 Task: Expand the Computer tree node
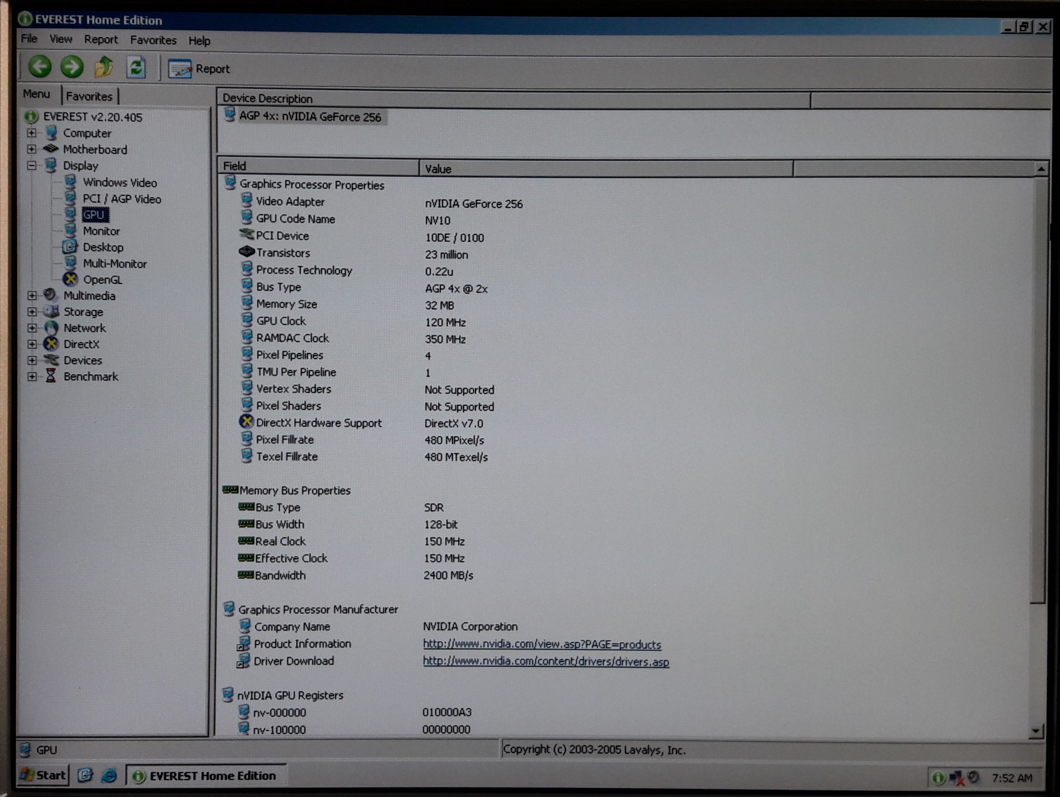click(x=31, y=133)
